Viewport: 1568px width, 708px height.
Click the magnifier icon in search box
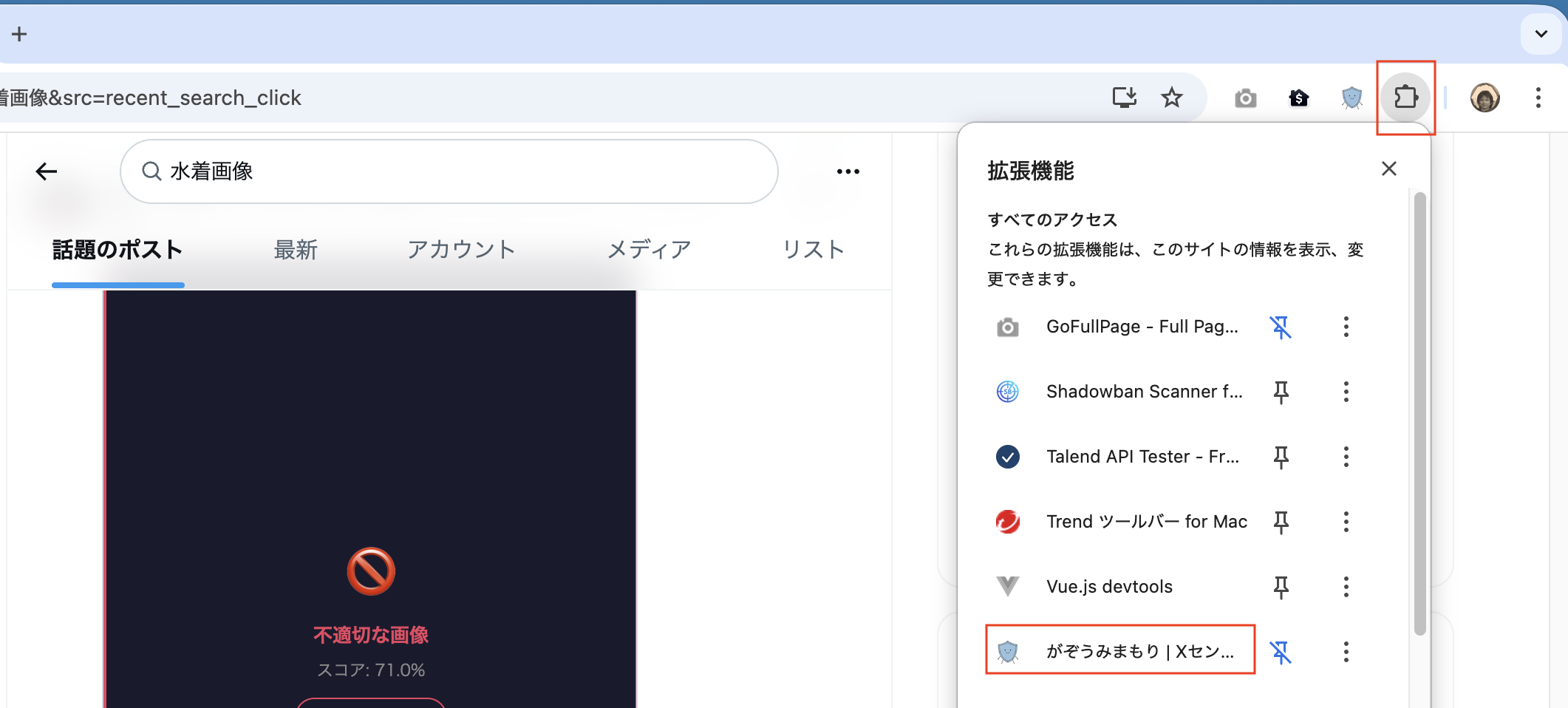[151, 171]
